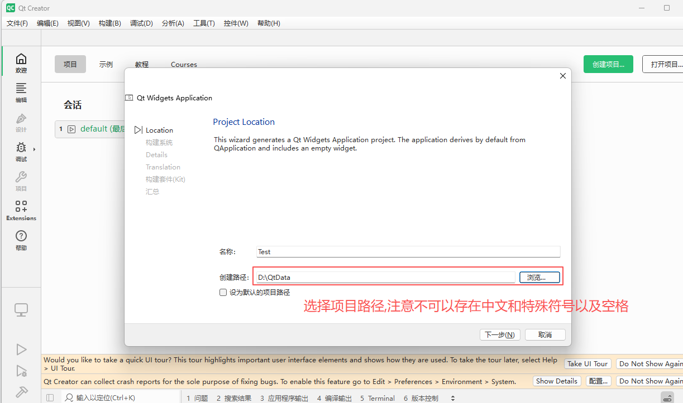683x403 pixels.
Task: Start debugging with the Run-debug icon
Action: click(21, 371)
